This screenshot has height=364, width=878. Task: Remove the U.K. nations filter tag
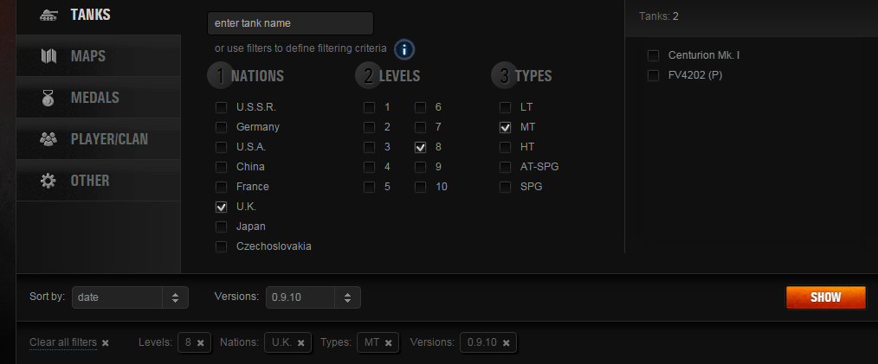[x=300, y=342]
